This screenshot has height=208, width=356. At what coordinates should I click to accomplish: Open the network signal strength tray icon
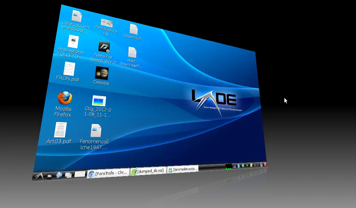coord(234,166)
